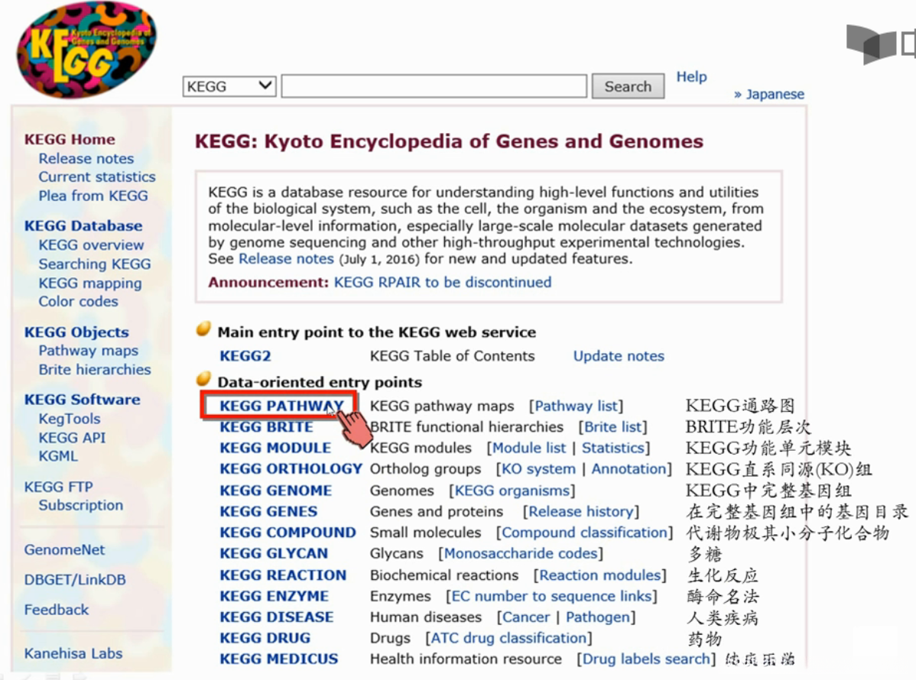Open KEGG FTP link

click(x=58, y=487)
